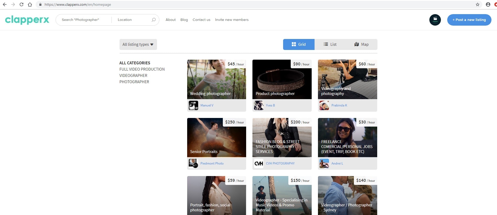This screenshot has width=497, height=215.
Task: Click Yves B's avatar
Action: coord(259,105)
